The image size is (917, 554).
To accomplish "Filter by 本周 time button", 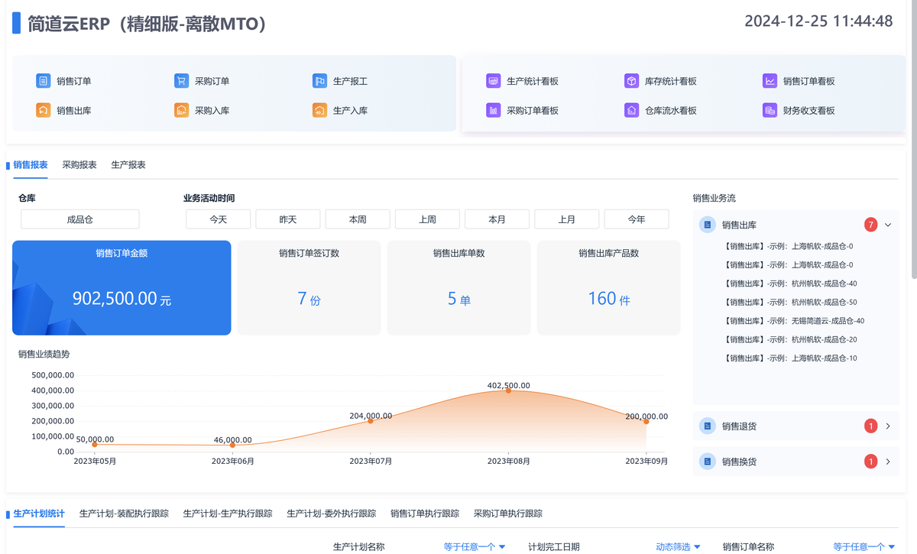I will point(358,219).
